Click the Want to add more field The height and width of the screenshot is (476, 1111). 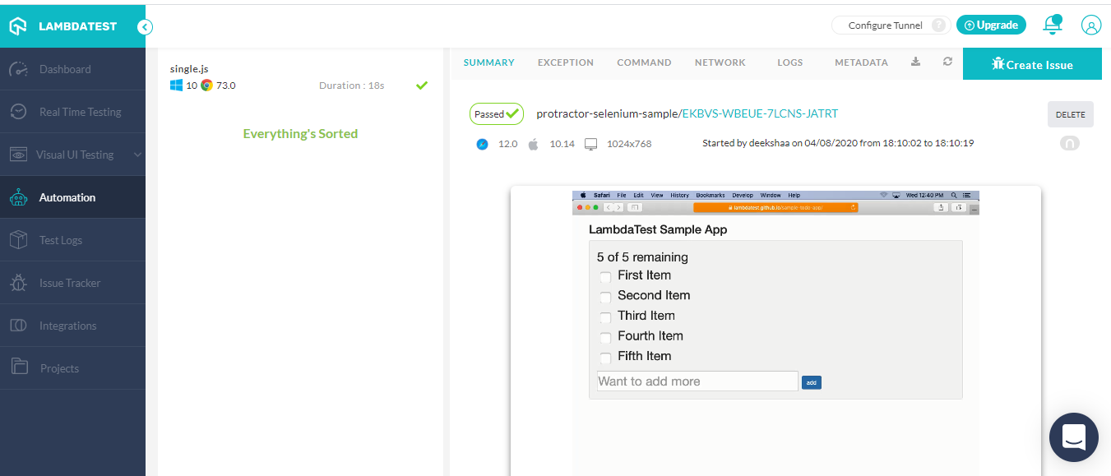click(x=697, y=381)
